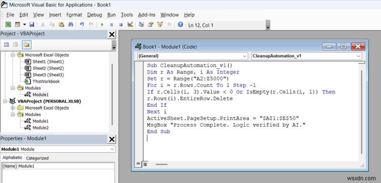Select Sheet1 (Sheet1) in project tree
This screenshot has width=381, height=183.
click(x=48, y=62)
